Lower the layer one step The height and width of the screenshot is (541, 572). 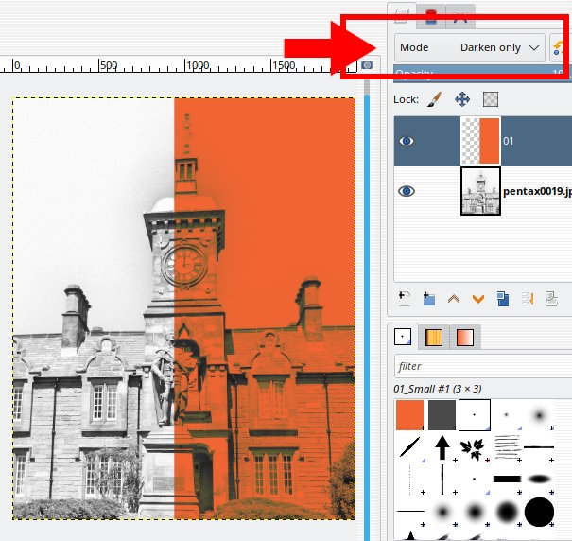point(477,299)
